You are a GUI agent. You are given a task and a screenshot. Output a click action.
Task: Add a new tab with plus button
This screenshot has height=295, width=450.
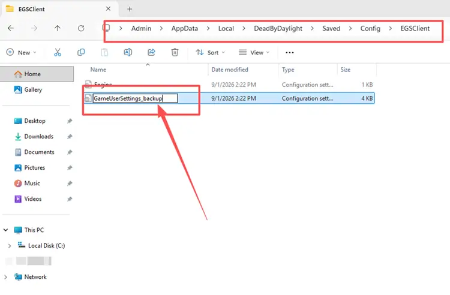[130, 9]
